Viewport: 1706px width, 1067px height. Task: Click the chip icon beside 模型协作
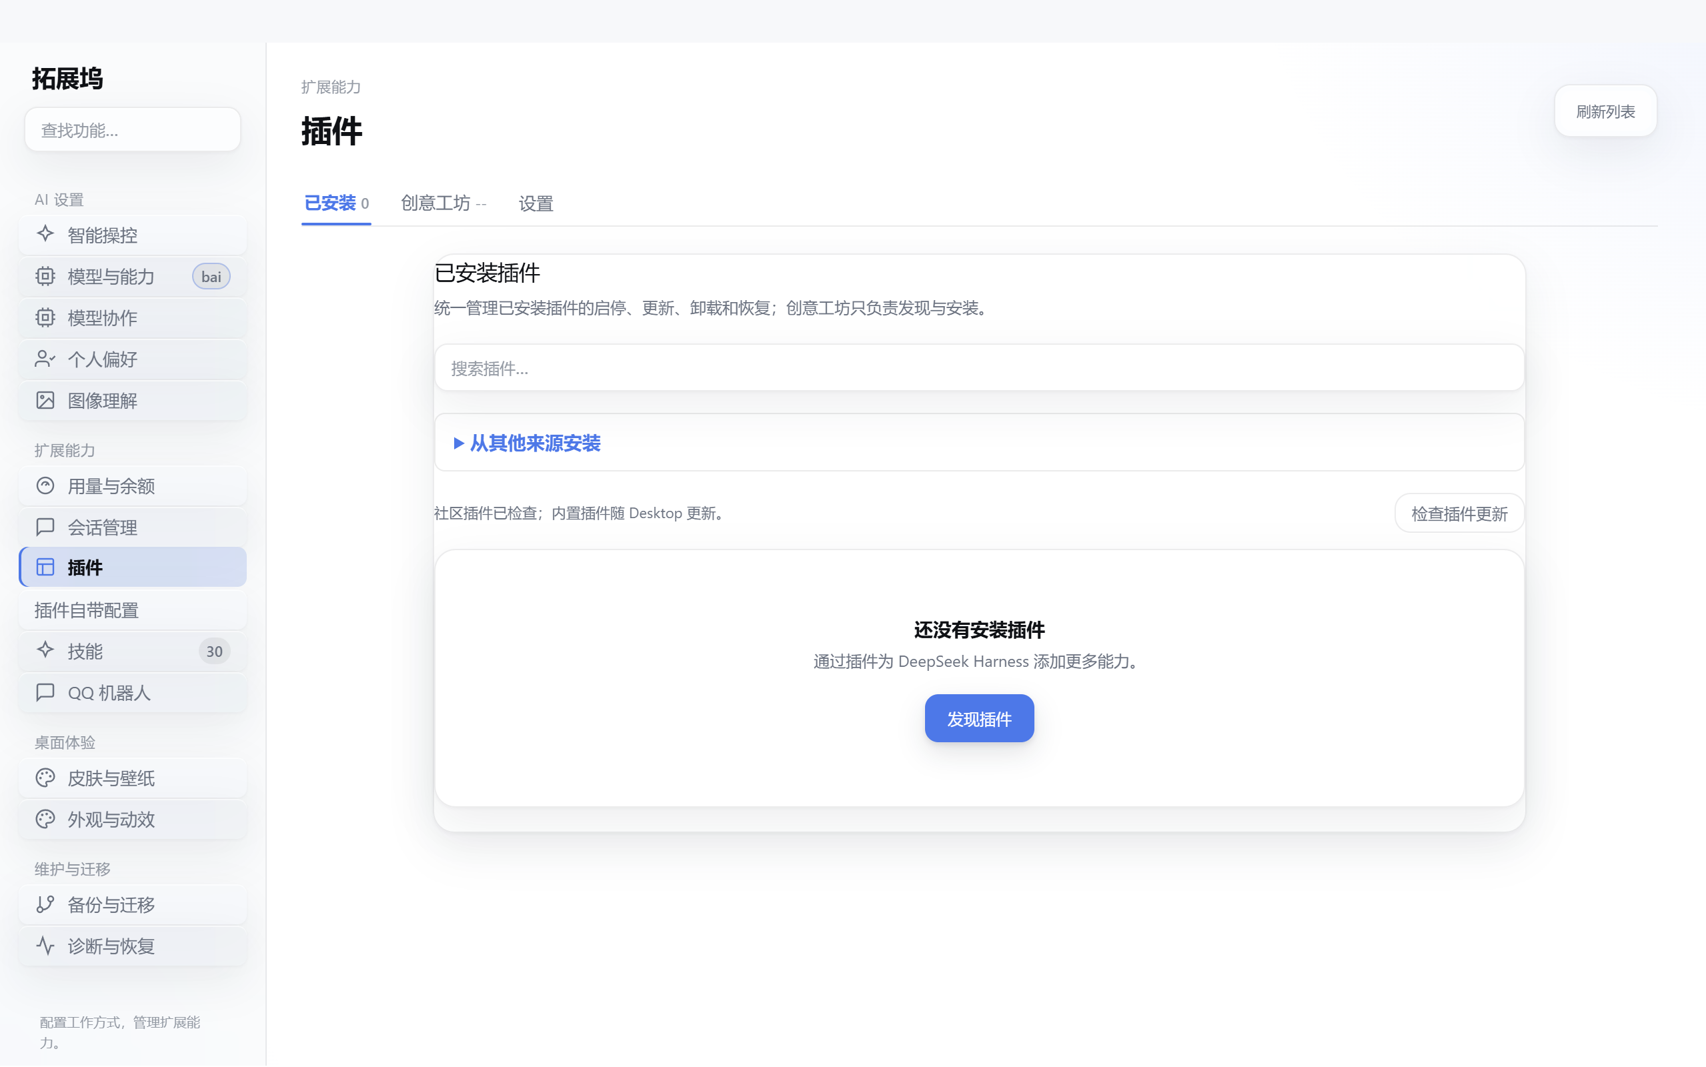pyautogui.click(x=45, y=317)
